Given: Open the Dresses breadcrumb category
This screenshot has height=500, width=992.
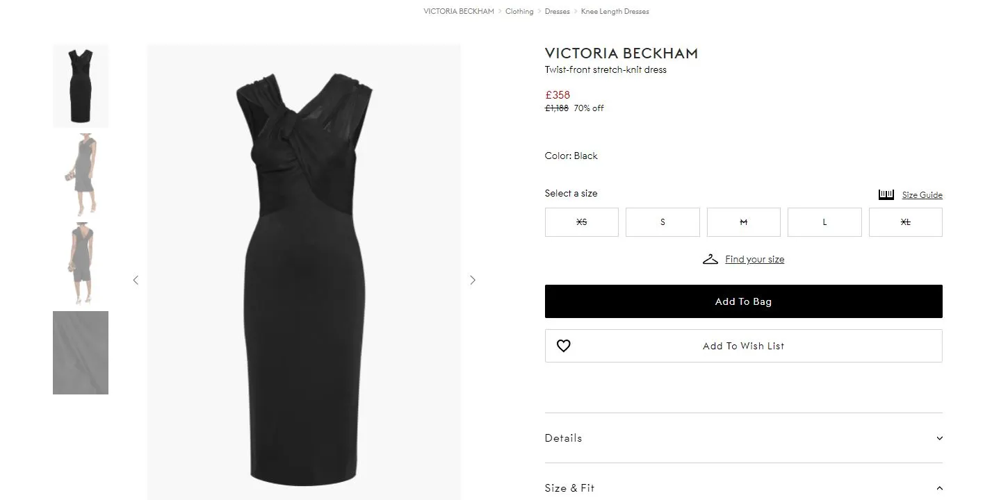Looking at the screenshot, I should 557,11.
